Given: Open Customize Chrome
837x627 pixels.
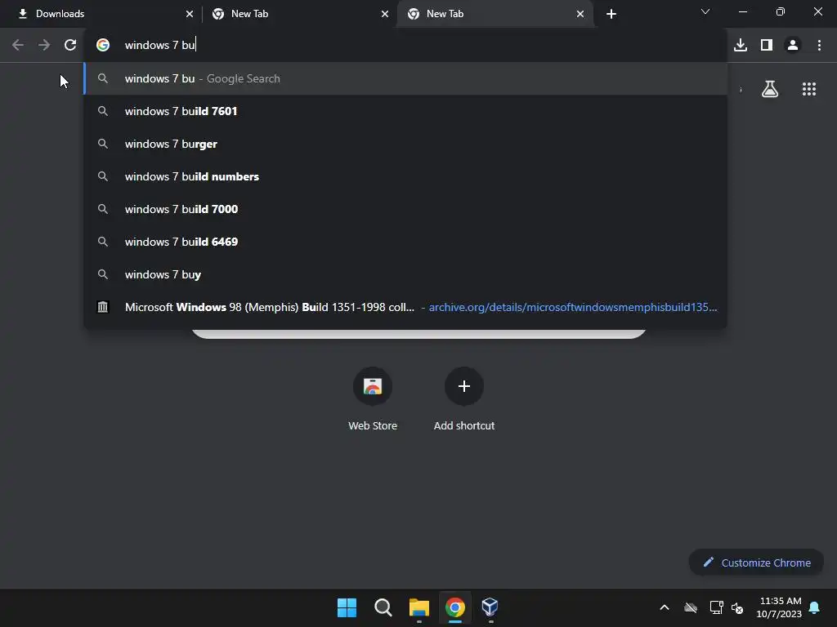Looking at the screenshot, I should tap(756, 563).
